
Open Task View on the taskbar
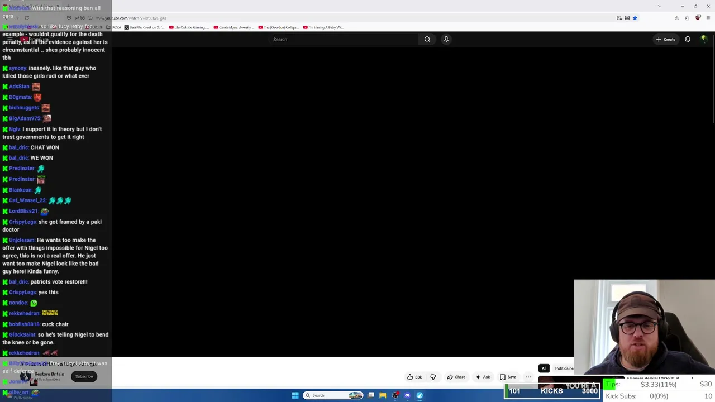(x=371, y=395)
